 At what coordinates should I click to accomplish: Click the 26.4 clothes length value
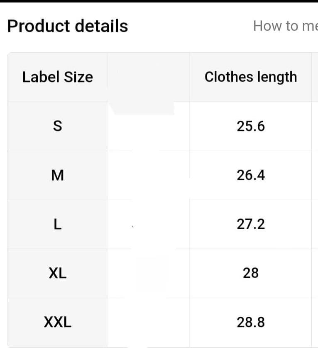[251, 175]
